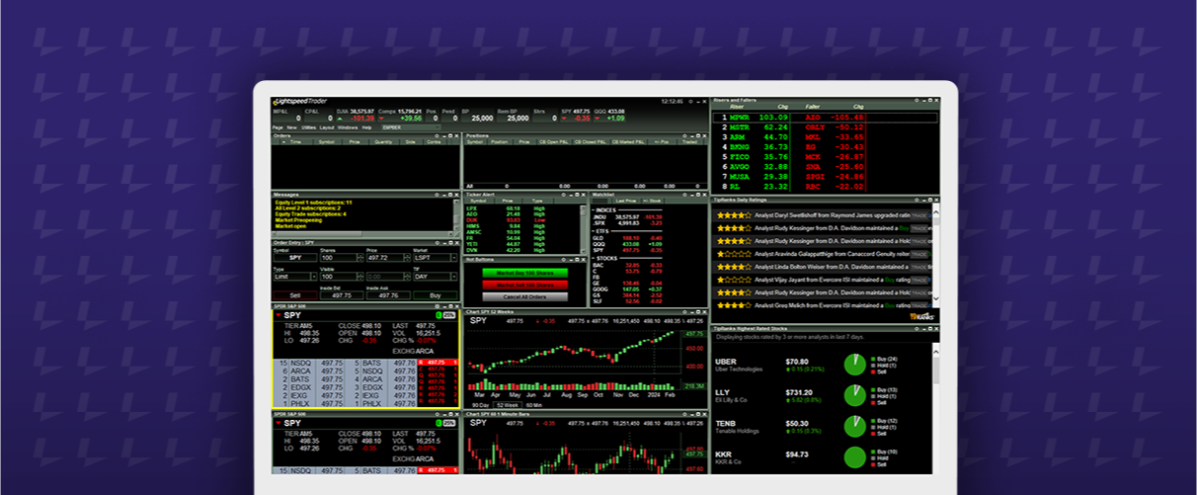Collapse the STOCKS group in Watchlist
The image size is (1197, 495).
[594, 258]
